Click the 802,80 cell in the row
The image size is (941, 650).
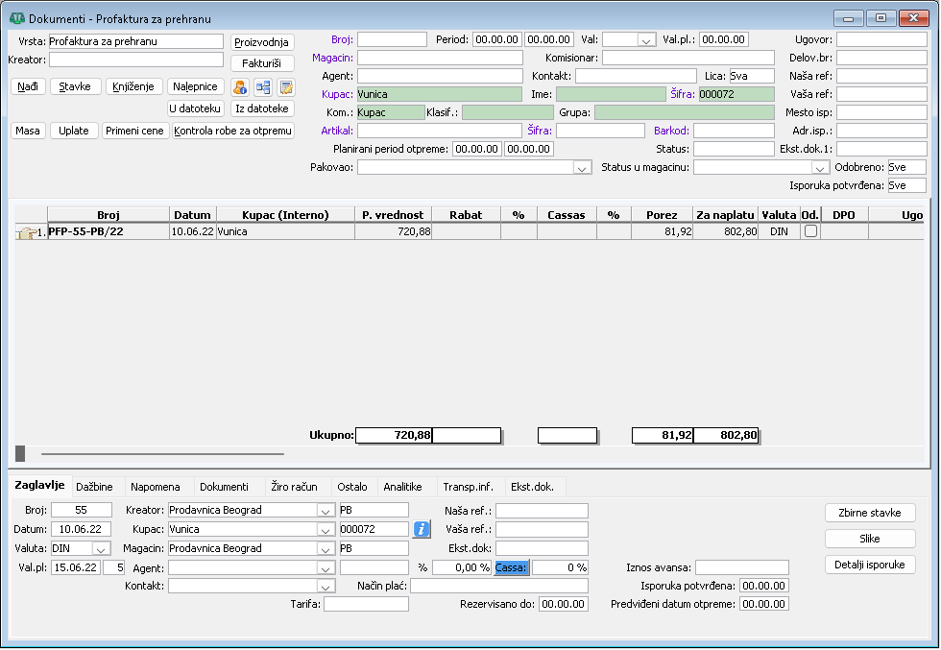click(726, 231)
